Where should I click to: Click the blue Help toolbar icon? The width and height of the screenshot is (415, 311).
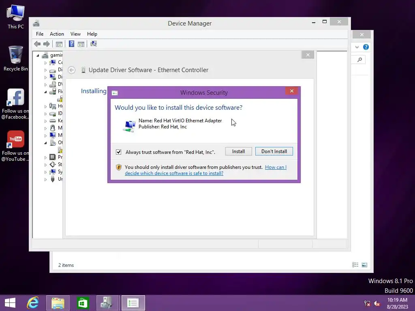coord(71,44)
